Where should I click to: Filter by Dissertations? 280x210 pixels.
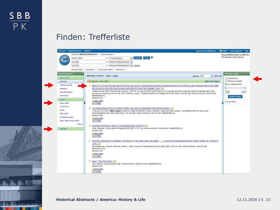click(64, 96)
